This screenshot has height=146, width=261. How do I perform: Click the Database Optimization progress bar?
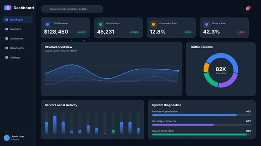click(202, 115)
